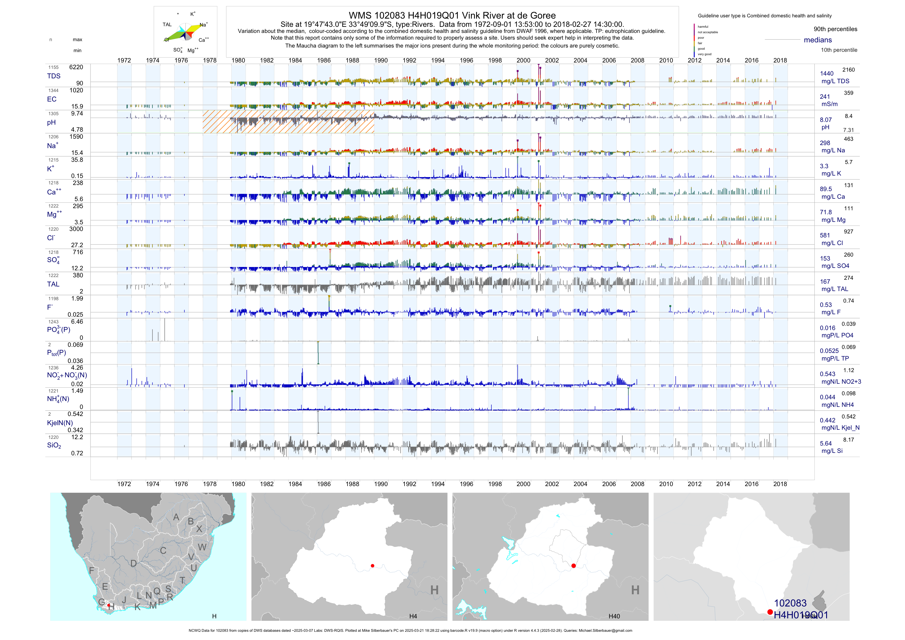Click the 'mg/L TAL' units label on right
This screenshot has width=905, height=640.
(835, 289)
